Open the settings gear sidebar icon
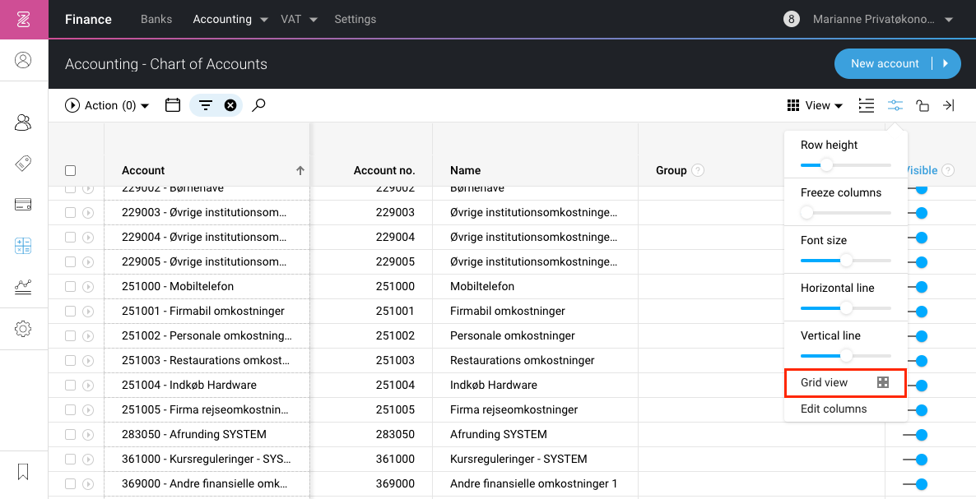 [23, 329]
